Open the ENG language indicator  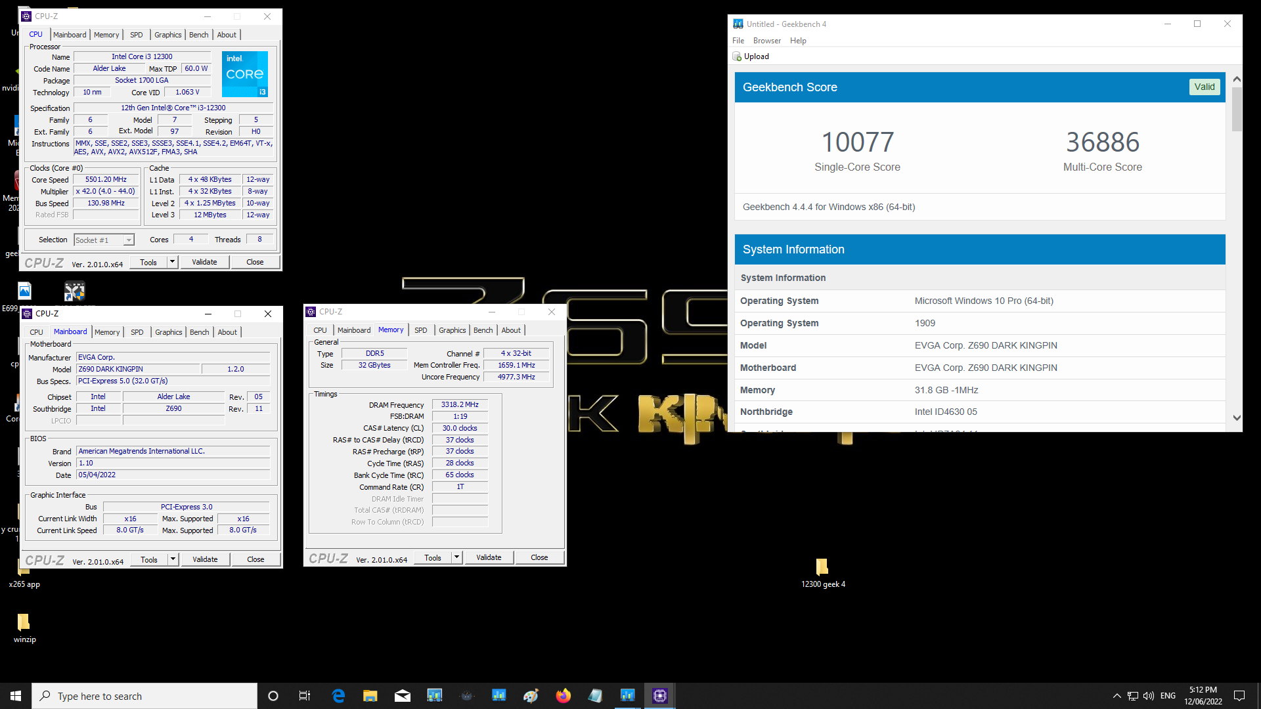pos(1168,696)
